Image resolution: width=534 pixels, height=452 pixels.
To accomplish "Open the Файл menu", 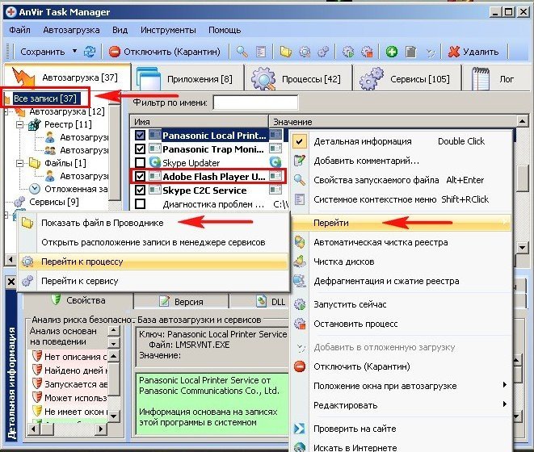I will tap(19, 30).
